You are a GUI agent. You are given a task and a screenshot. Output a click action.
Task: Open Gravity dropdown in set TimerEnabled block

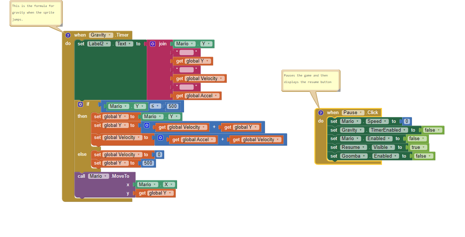click(352, 130)
